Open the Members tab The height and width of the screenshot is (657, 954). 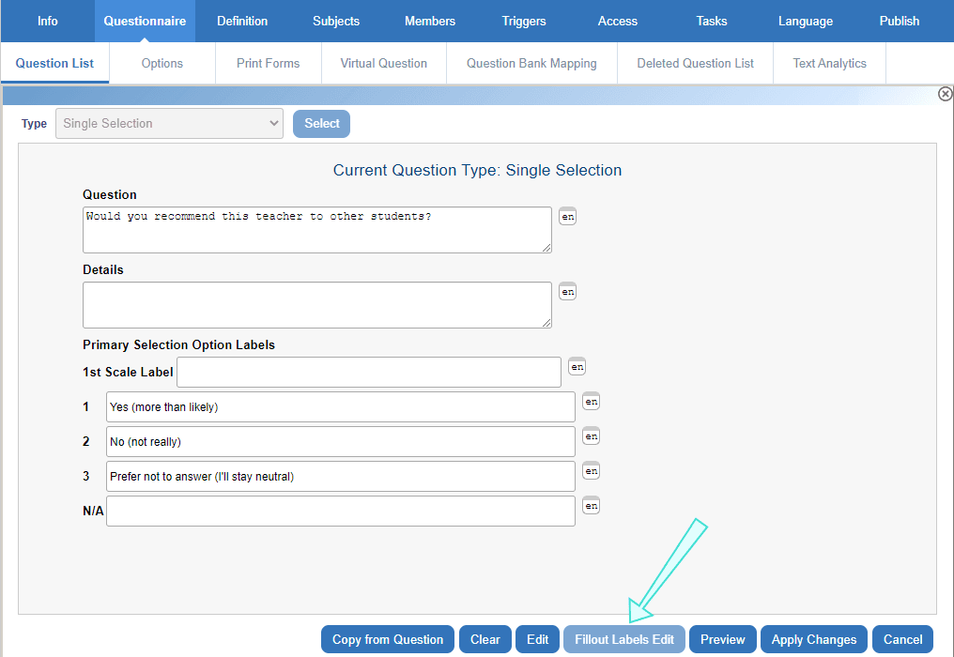tap(429, 21)
